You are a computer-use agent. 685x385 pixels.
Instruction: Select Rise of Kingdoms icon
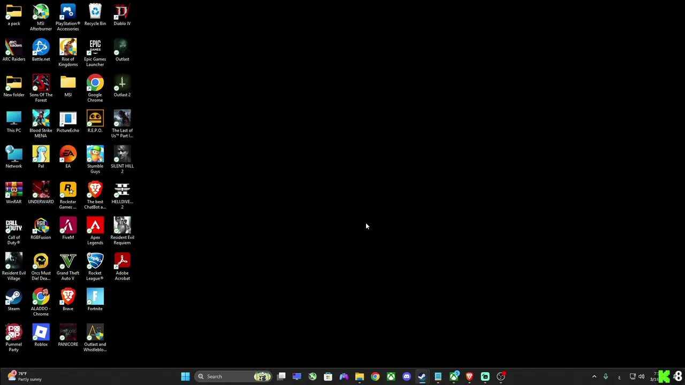(68, 53)
